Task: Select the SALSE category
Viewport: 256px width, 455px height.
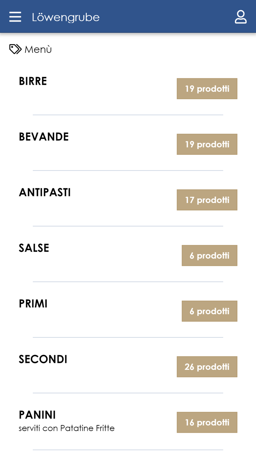Action: point(34,248)
